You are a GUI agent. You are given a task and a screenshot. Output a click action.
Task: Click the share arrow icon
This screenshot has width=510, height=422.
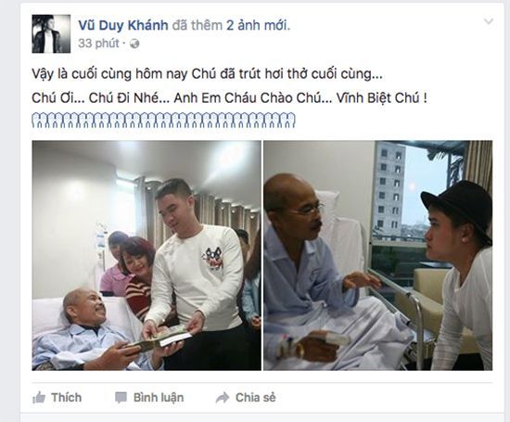[223, 398]
